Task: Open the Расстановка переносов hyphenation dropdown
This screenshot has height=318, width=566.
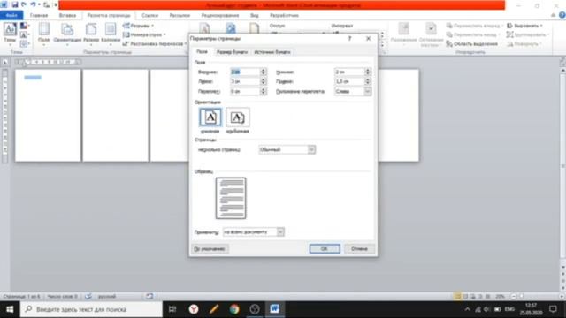Action: click(x=155, y=44)
